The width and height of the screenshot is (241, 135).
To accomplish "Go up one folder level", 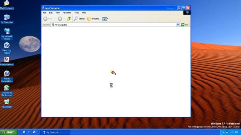I will [69, 19].
